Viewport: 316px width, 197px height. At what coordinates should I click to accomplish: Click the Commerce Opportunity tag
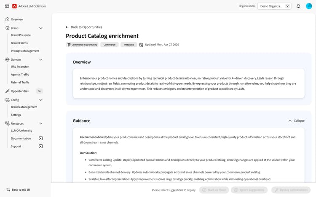click(82, 45)
